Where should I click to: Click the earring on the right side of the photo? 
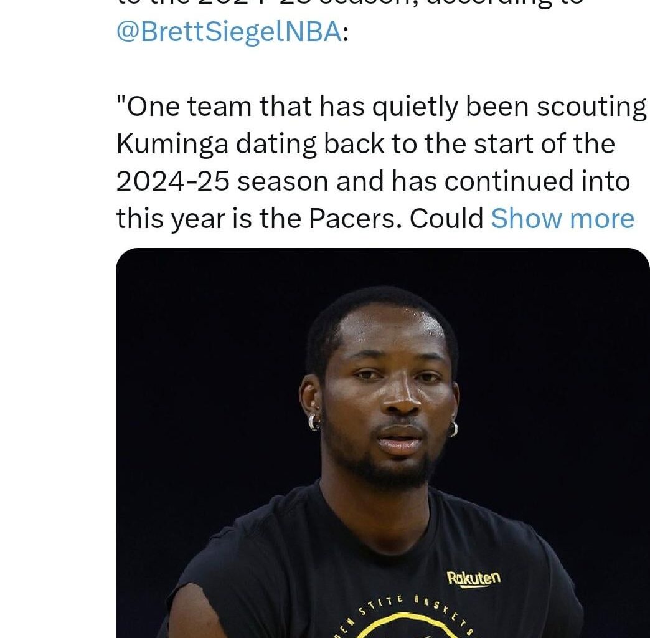(x=453, y=428)
